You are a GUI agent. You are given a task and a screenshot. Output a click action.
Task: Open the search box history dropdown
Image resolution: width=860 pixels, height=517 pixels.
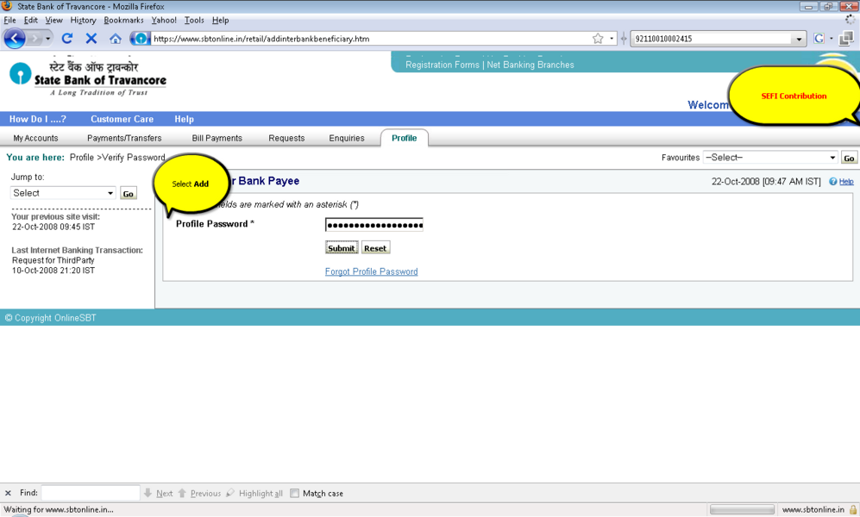pos(799,39)
